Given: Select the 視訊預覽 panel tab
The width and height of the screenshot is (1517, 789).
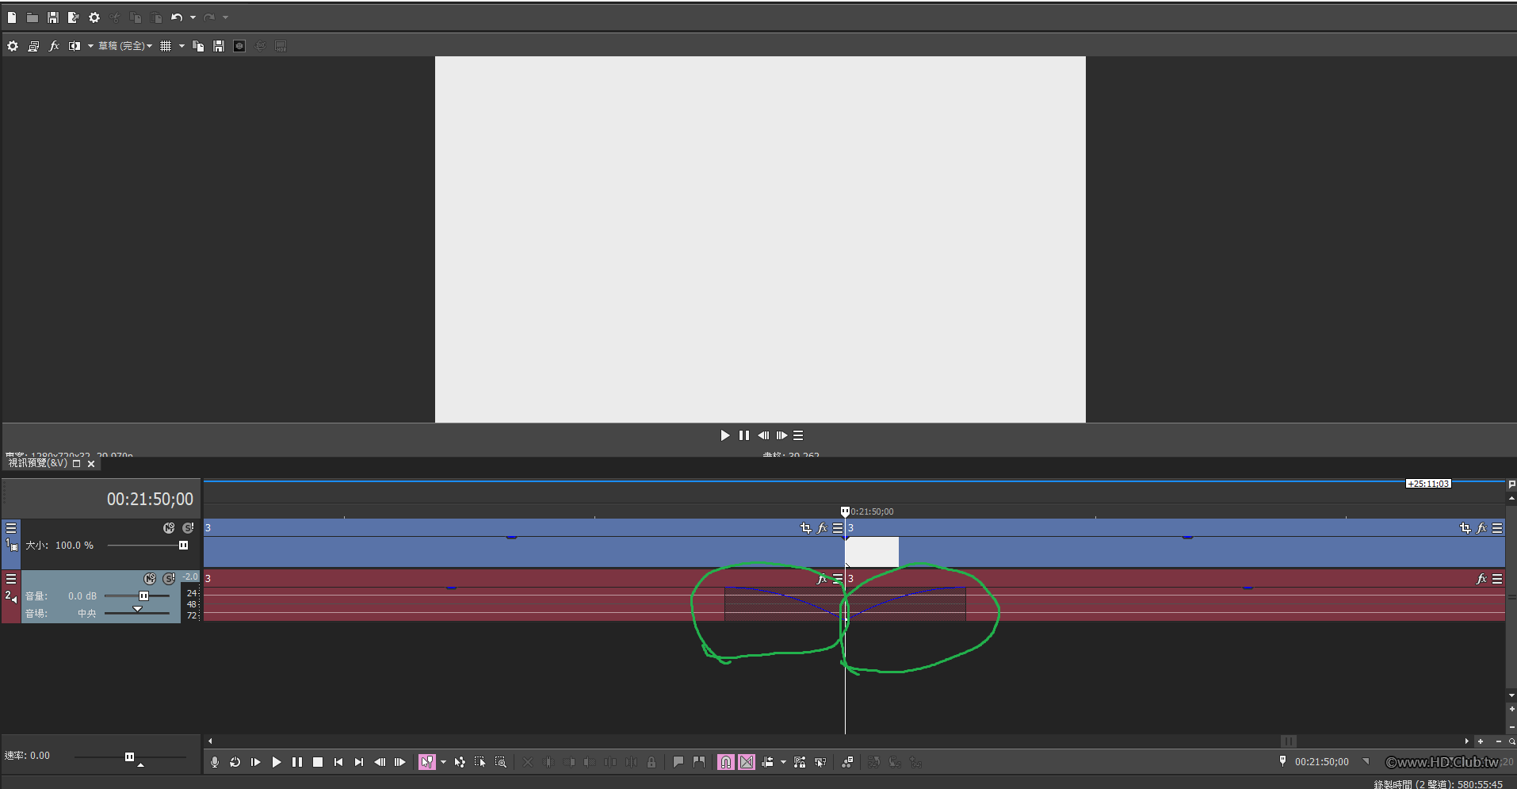Looking at the screenshot, I should tap(37, 463).
